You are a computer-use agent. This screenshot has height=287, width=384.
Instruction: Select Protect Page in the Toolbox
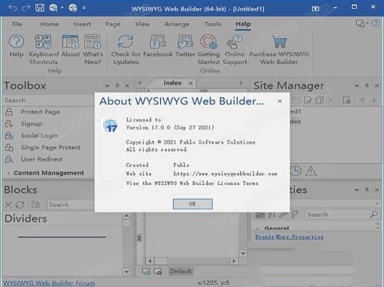pyautogui.click(x=40, y=112)
